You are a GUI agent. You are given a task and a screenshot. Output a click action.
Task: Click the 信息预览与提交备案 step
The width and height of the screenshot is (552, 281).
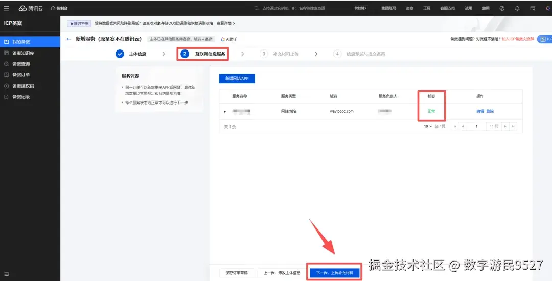coord(359,54)
